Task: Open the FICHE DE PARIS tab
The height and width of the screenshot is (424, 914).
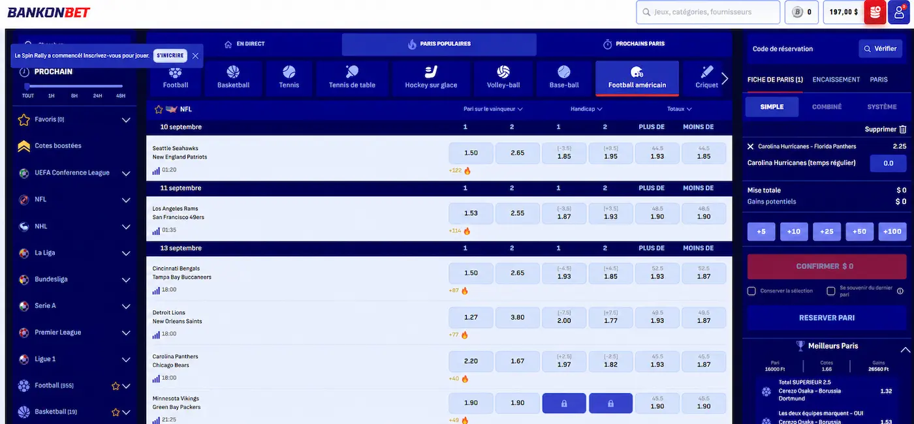Action: tap(775, 80)
